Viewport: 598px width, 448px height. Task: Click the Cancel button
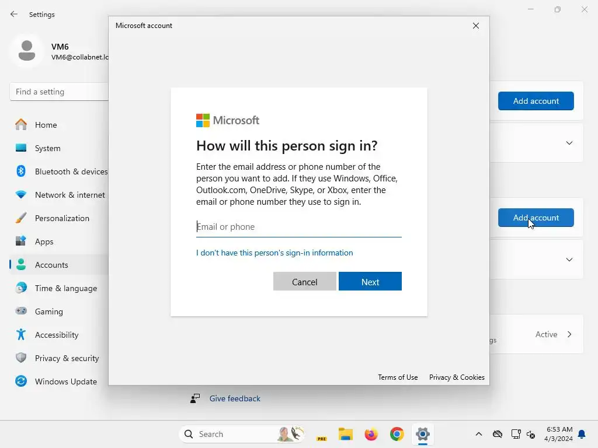click(x=304, y=281)
